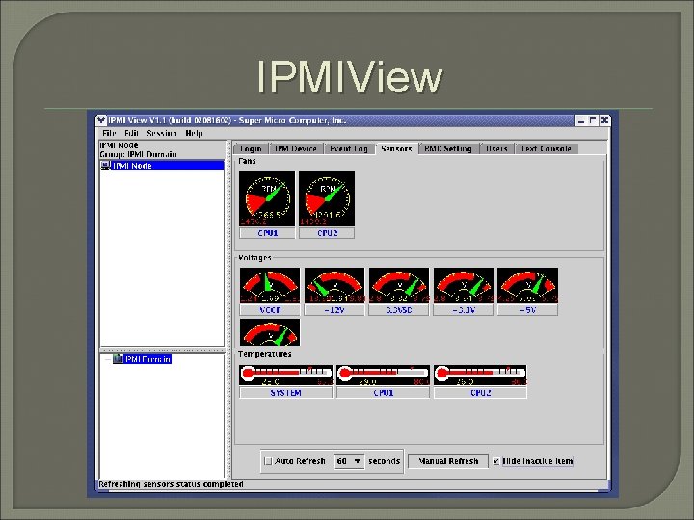Select the +3.3V voltage gauge
This screenshot has width=694, height=520.
pyautogui.click(x=464, y=285)
